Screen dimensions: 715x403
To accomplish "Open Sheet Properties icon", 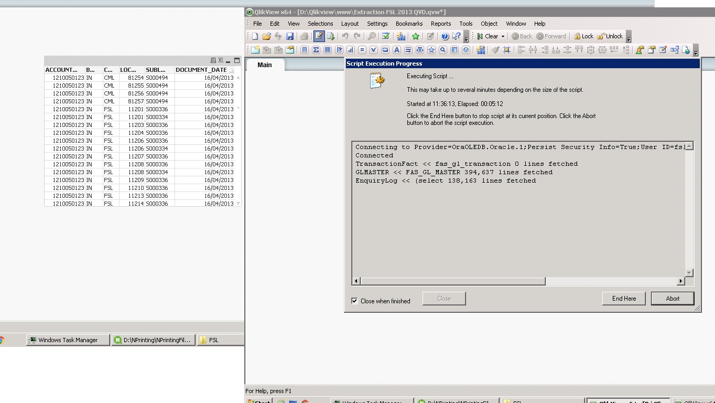I will pos(290,50).
